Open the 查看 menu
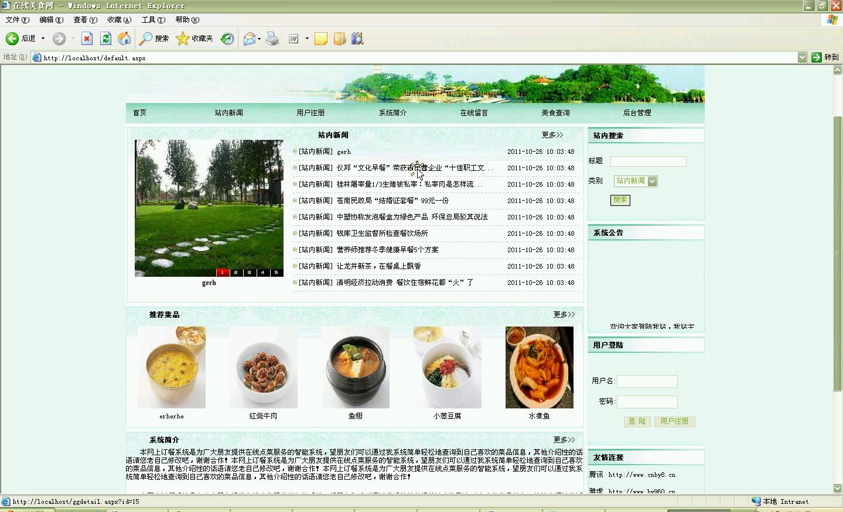This screenshot has width=843, height=512. [85, 20]
